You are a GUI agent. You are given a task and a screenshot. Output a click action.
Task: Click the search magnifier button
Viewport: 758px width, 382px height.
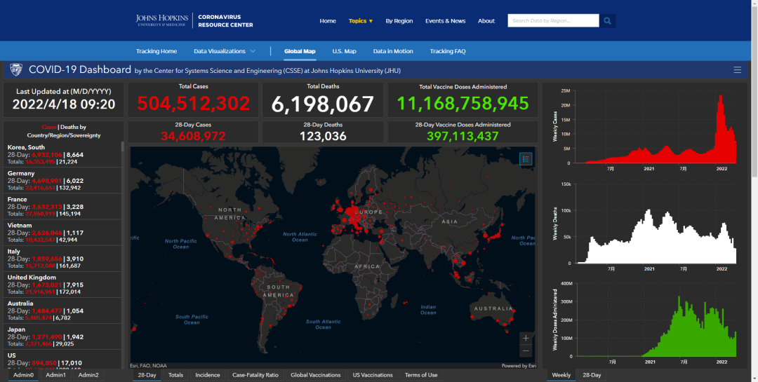click(607, 21)
